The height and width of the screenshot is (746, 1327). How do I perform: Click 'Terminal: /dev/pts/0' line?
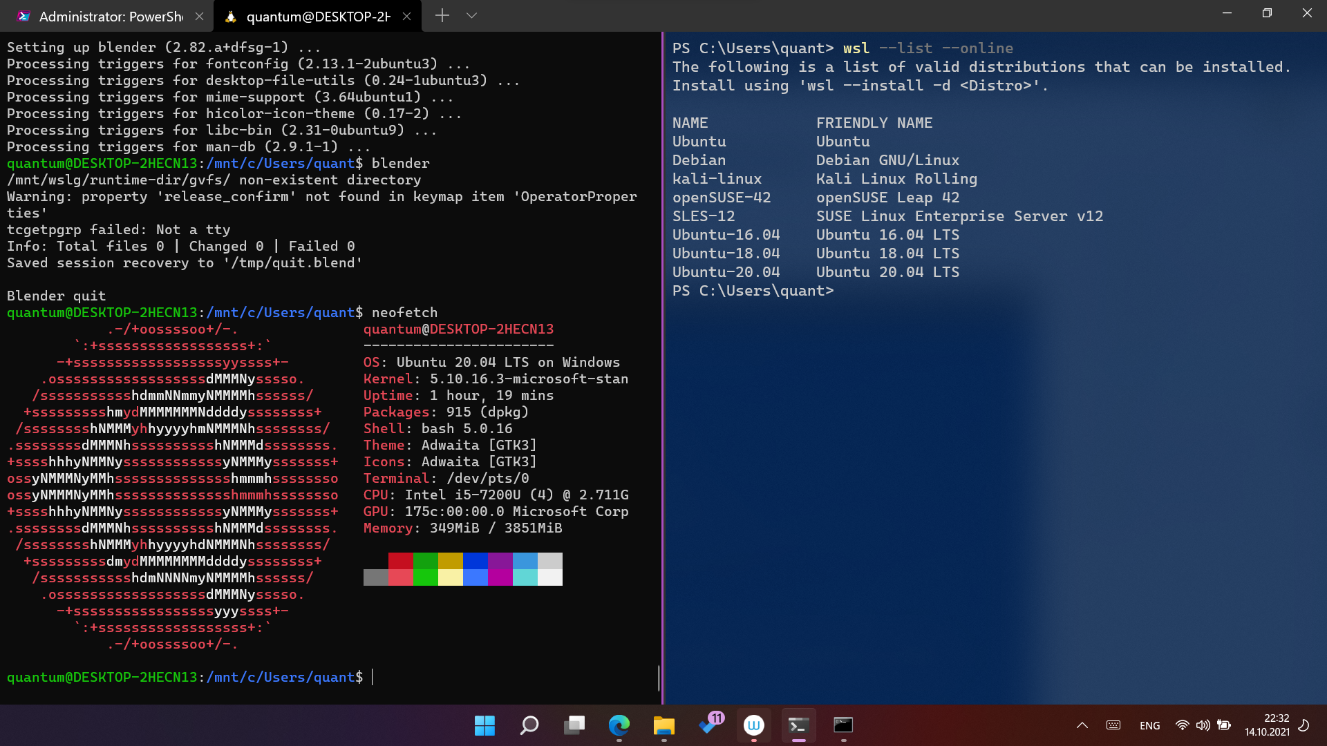(x=446, y=479)
